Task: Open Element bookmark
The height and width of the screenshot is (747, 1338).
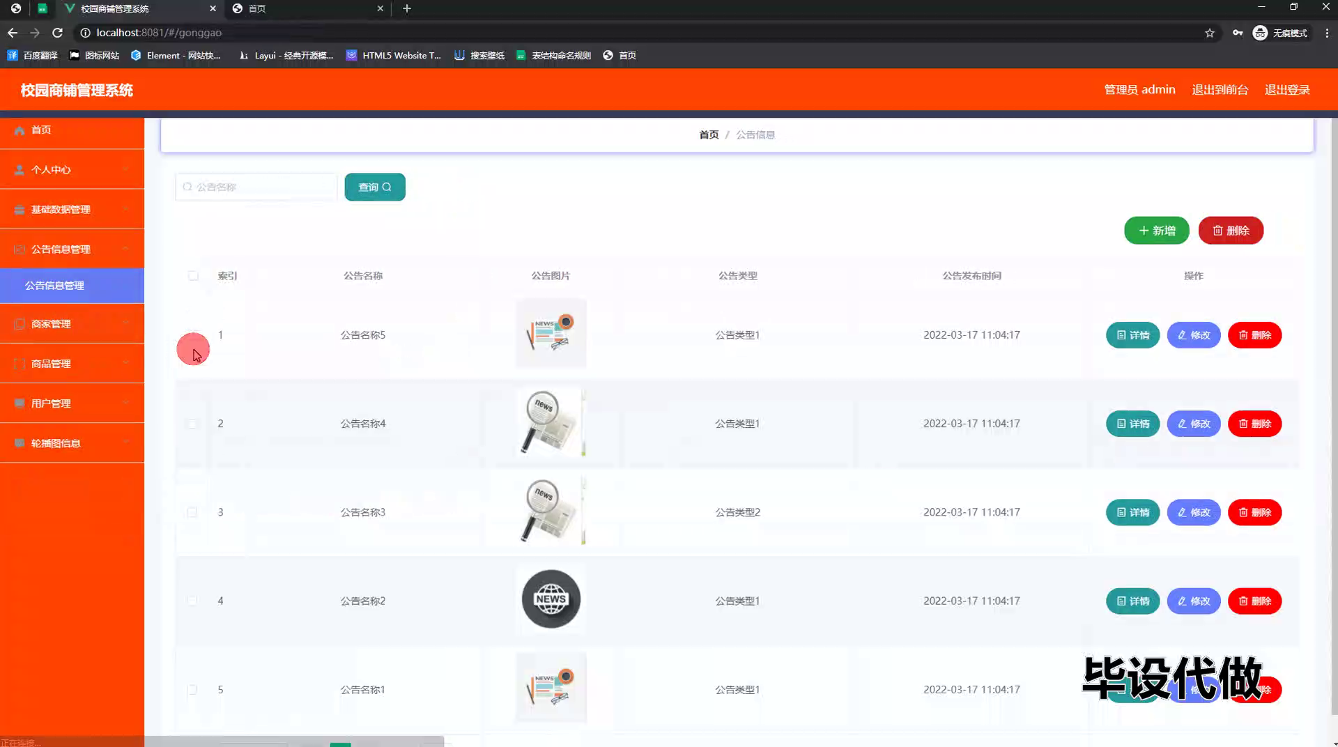Action: pos(176,55)
